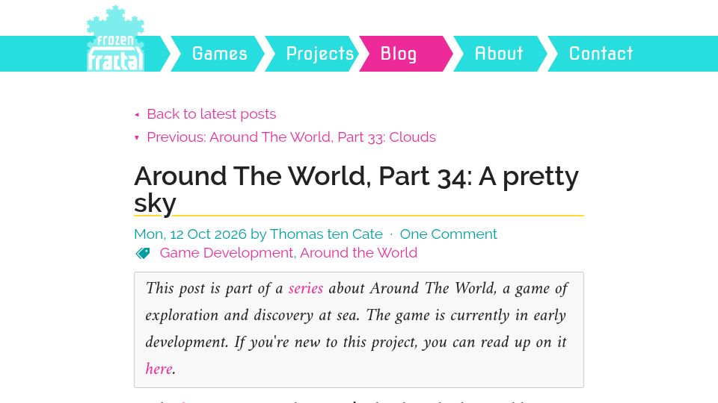The height and width of the screenshot is (403, 718).
Task: Click the author name Thomas ten Cate
Action: 326,234
